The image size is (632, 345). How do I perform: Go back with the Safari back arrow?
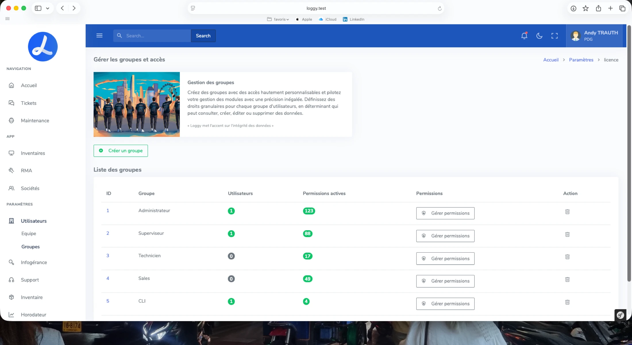(62, 8)
